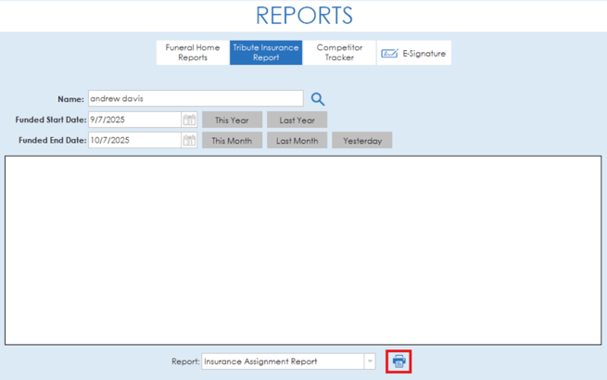Set the date range with This Month

pos(232,141)
